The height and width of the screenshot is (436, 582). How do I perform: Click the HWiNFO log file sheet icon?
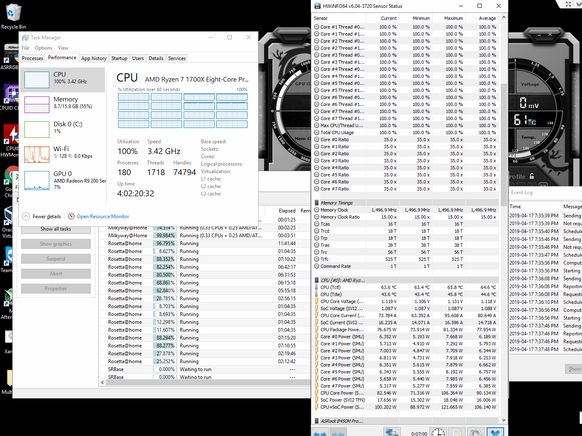pos(457,432)
